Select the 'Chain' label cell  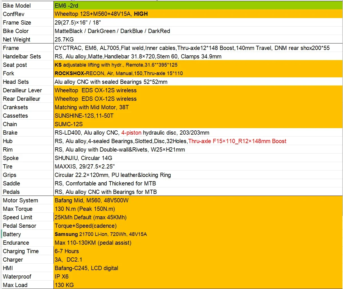[27, 124]
